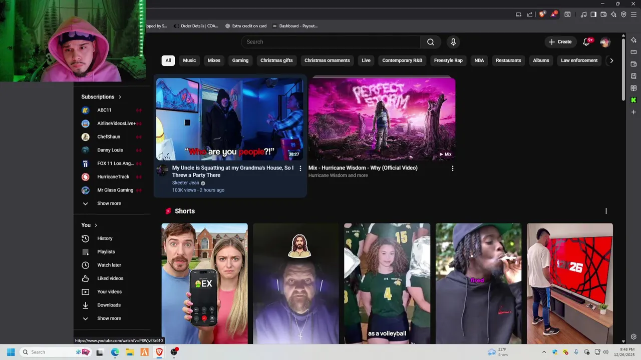The height and width of the screenshot is (360, 641).
Task: Open options menu for Hurricane Wisdom mix
Action: click(x=452, y=168)
